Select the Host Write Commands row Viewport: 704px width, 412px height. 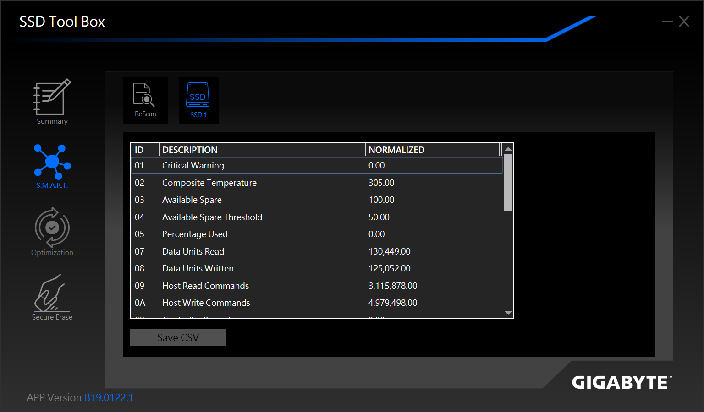tap(317, 303)
